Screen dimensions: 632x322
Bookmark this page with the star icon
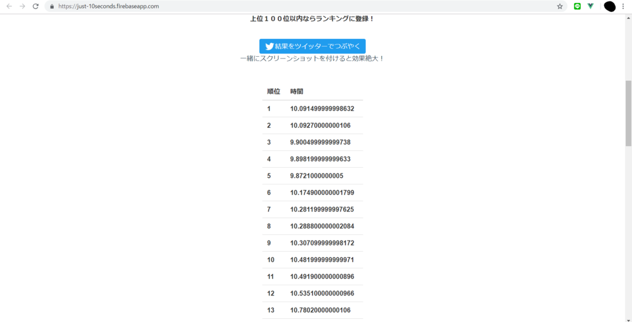coord(560,6)
